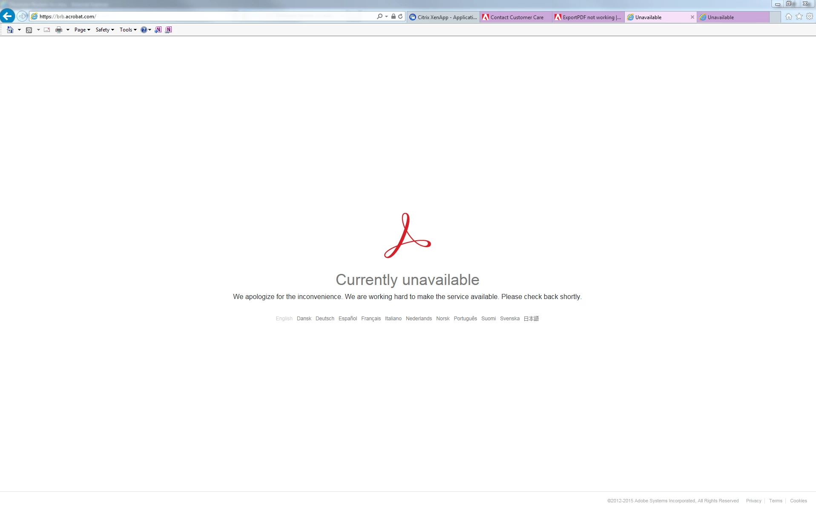Expand the Help dropdown arrow

pyautogui.click(x=149, y=30)
